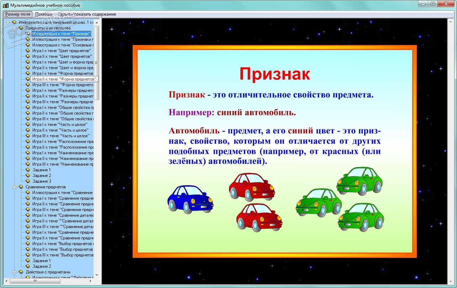Click the tree panel's vertical scrollbar down arrow
The height and width of the screenshot is (288, 457).
point(97,275)
